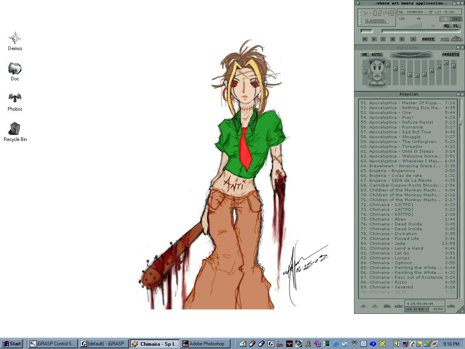
Task: Select playlist entry 'Cannibal Corpse-Roots Bloody'
Action: click(x=408, y=185)
